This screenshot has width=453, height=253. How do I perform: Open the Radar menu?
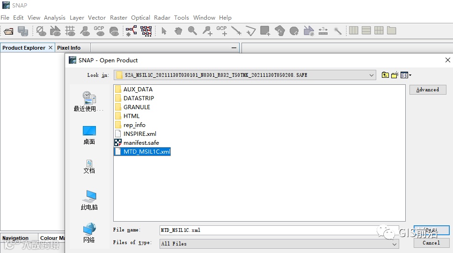(x=162, y=18)
